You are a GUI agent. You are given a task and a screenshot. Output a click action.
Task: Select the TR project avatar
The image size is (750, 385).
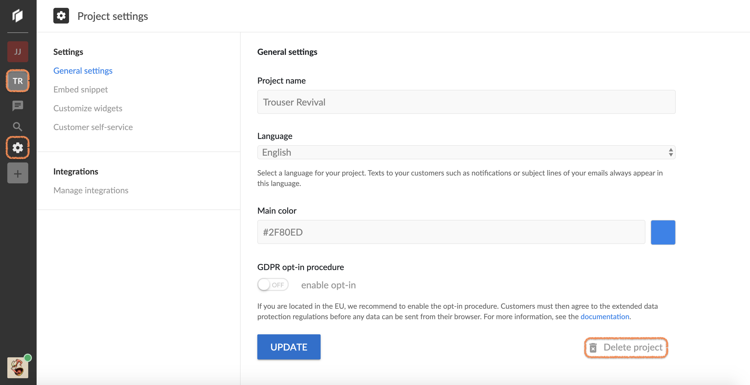pos(18,81)
